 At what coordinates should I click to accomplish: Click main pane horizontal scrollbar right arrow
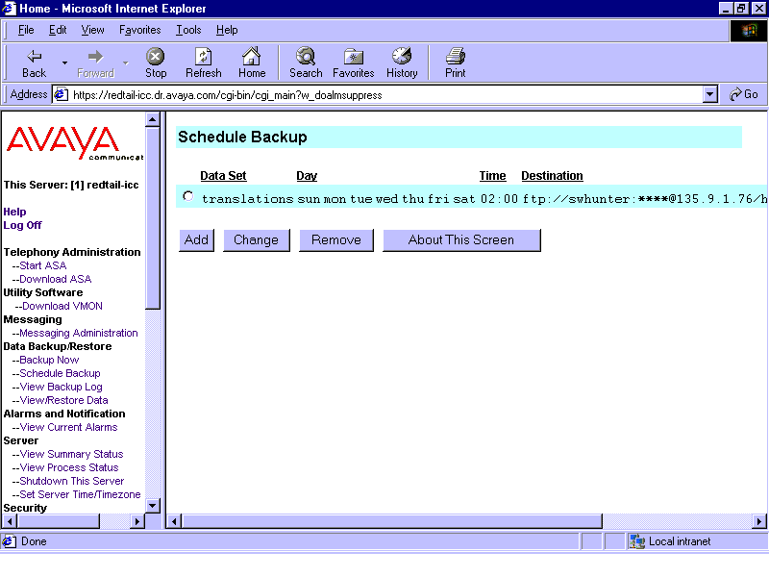[x=759, y=521]
